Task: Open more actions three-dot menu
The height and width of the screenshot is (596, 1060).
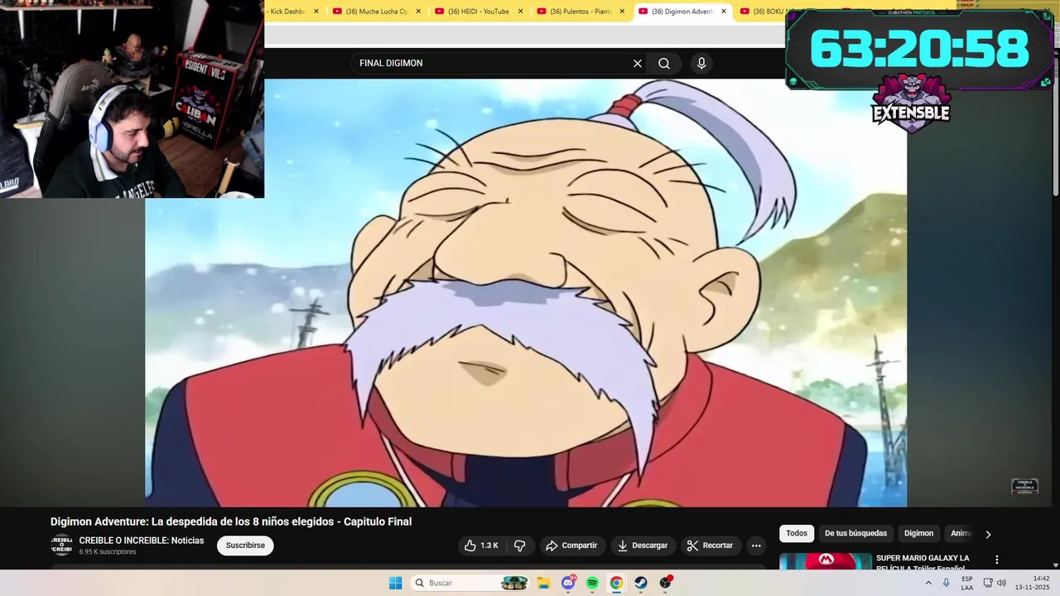Action: pyautogui.click(x=755, y=546)
